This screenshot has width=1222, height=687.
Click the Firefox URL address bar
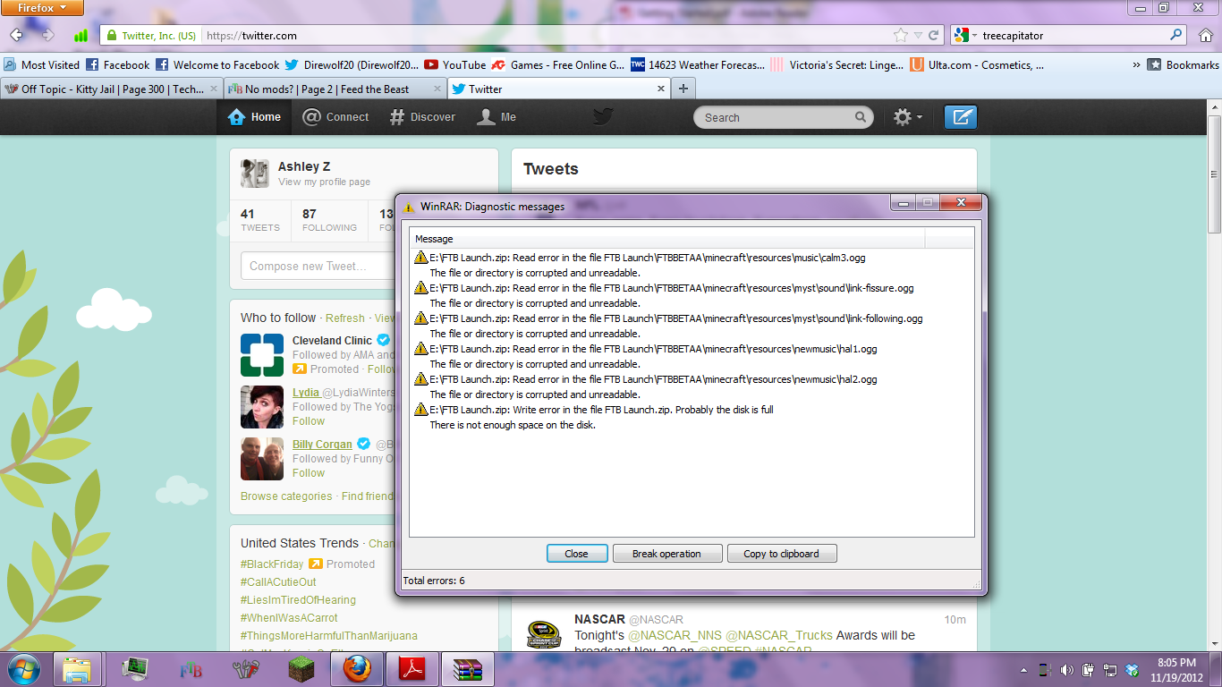(x=546, y=36)
